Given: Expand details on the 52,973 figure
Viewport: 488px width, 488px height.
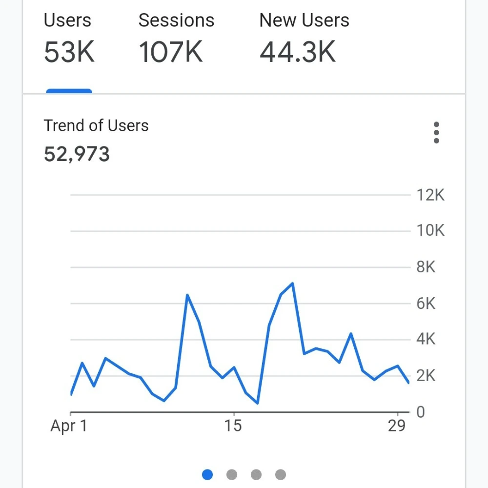Looking at the screenshot, I should point(77,154).
